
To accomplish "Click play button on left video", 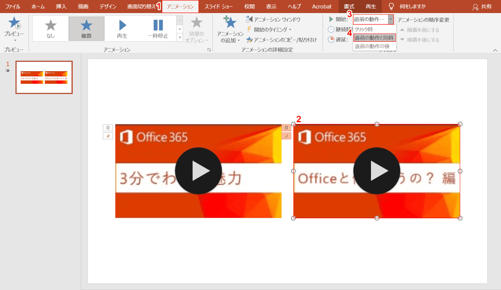I will (x=198, y=171).
